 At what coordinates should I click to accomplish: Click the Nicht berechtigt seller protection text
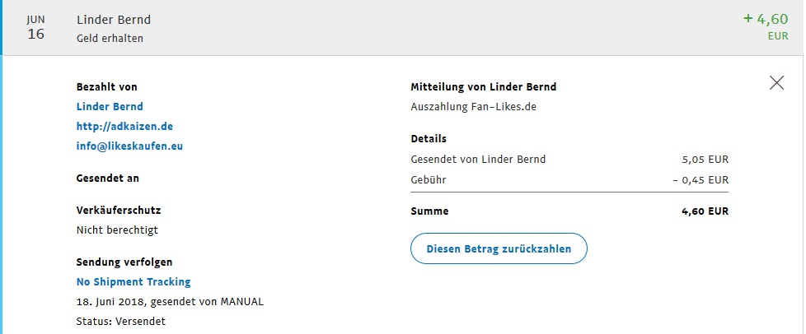pyautogui.click(x=117, y=230)
